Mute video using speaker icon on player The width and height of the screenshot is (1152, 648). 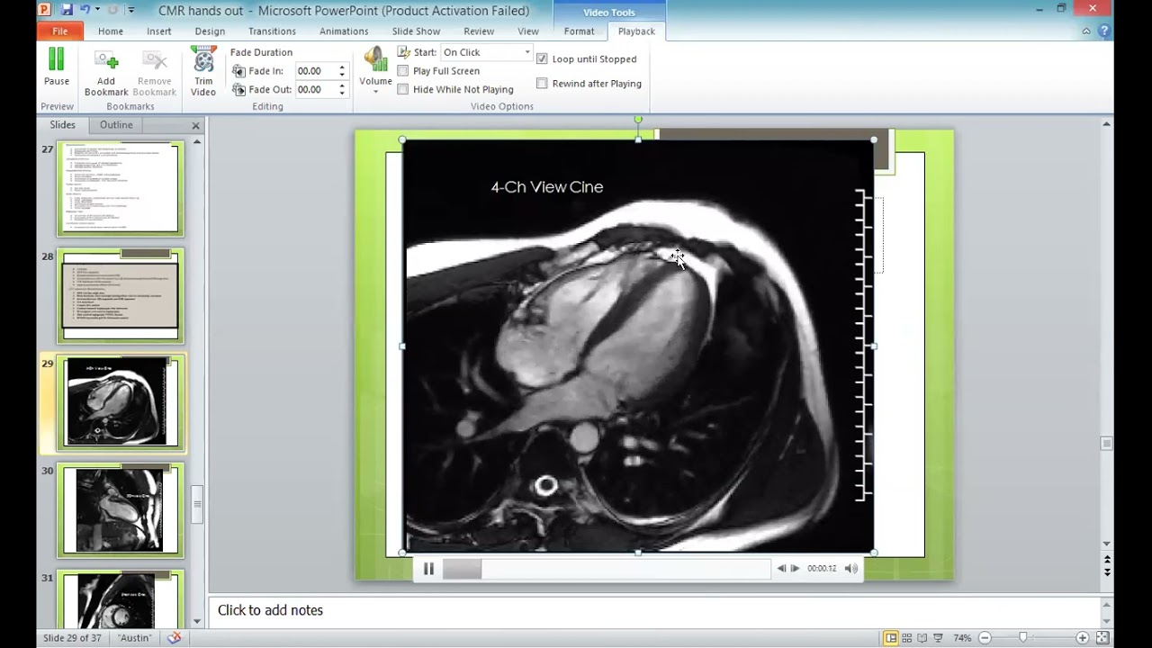click(850, 569)
